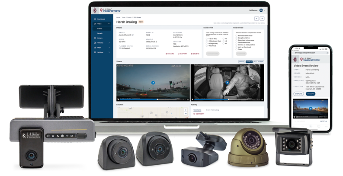Viewport: 343px width, 176px height.
Task: Open user dropdown arrow beside SD avatar
Action: coord(264,10)
